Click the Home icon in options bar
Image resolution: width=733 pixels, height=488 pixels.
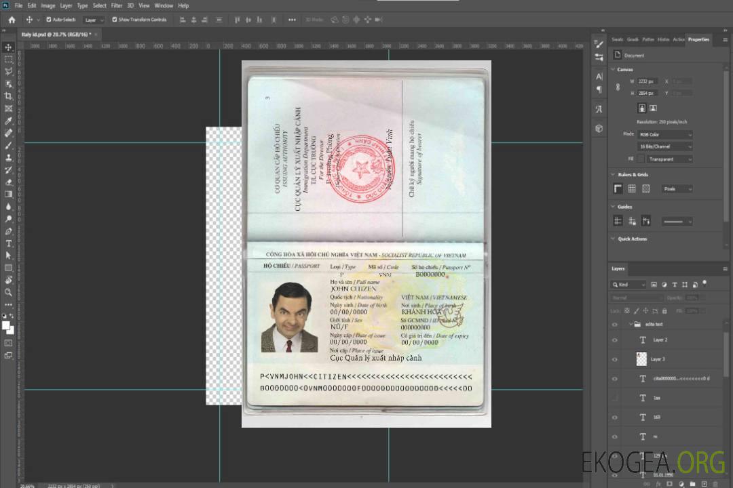12,20
